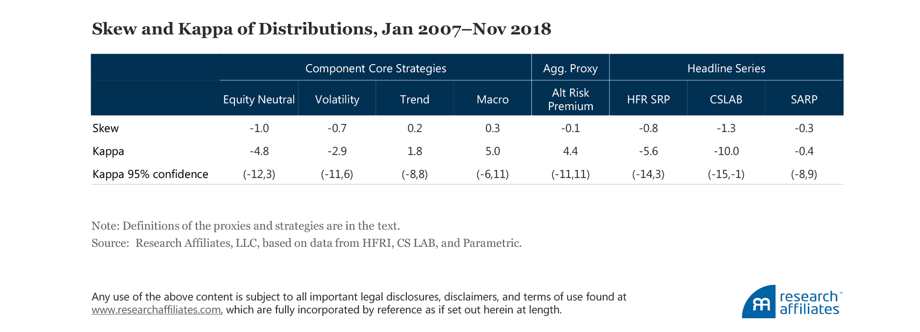Click the chart title Skew and Kappa
Screen dimensions: 920x332
[x=321, y=29]
